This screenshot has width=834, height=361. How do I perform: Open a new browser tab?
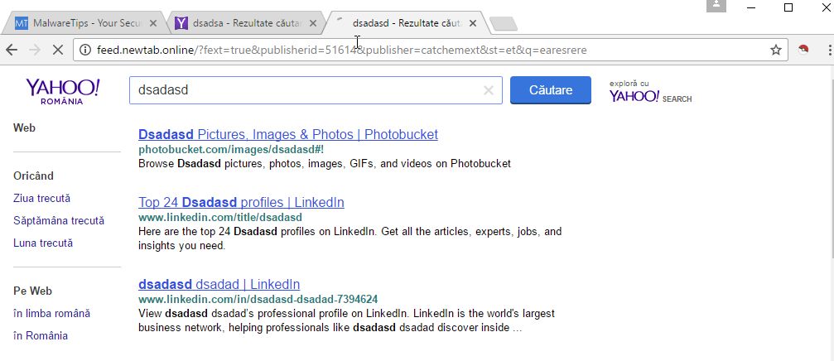point(503,23)
